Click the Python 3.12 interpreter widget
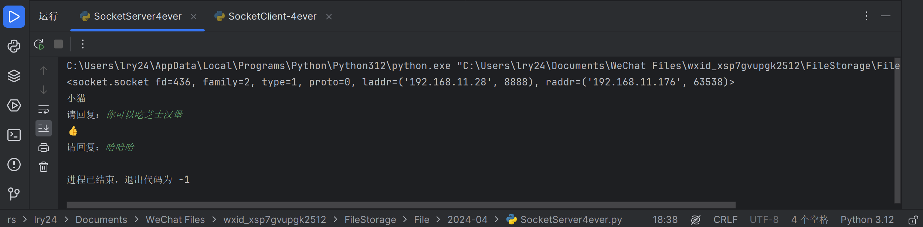Viewport: 923px width, 227px height. pos(867,220)
